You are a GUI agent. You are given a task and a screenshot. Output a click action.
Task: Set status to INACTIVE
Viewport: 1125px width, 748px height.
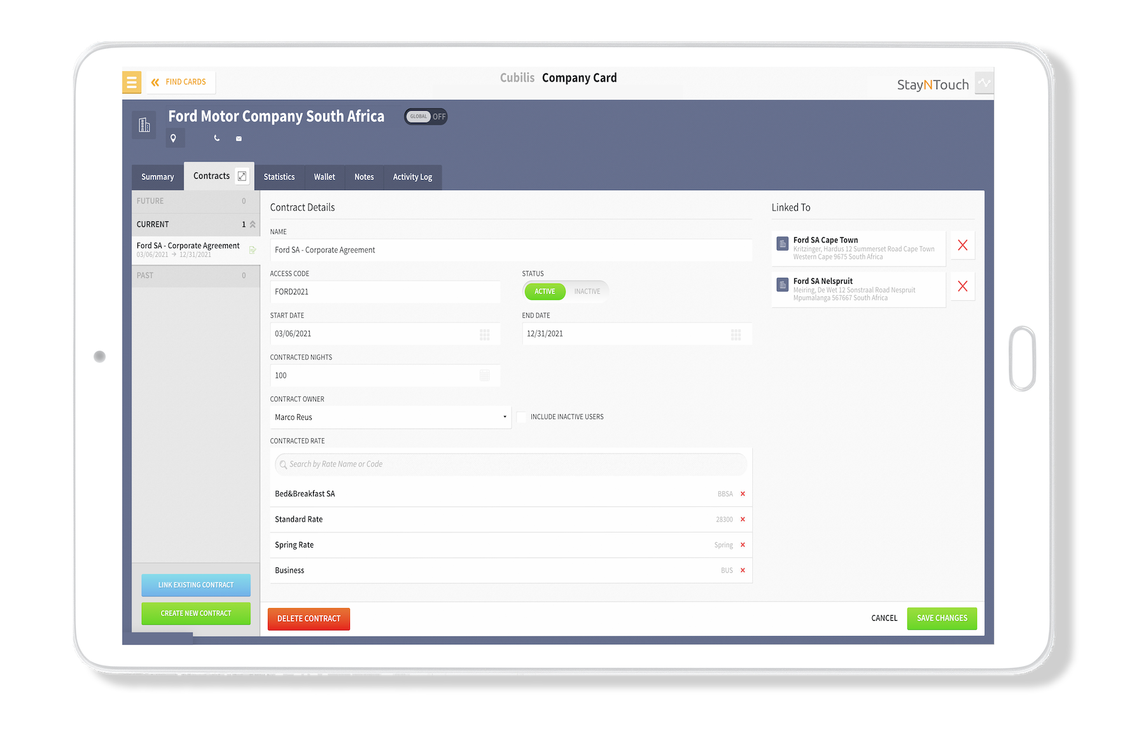tap(587, 291)
